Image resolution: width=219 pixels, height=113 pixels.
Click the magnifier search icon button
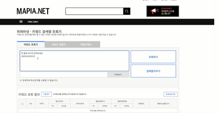tap(127, 11)
